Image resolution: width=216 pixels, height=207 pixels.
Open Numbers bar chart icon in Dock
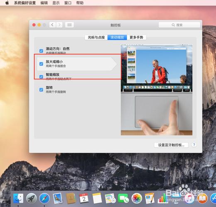coord(163,198)
